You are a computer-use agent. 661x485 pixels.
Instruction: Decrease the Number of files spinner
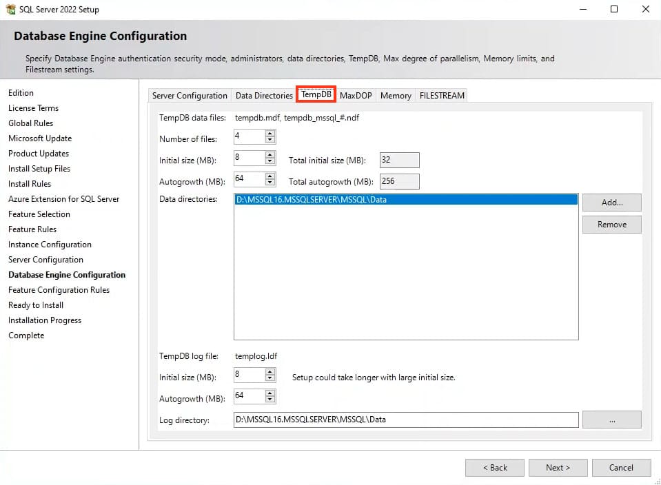[x=270, y=141]
